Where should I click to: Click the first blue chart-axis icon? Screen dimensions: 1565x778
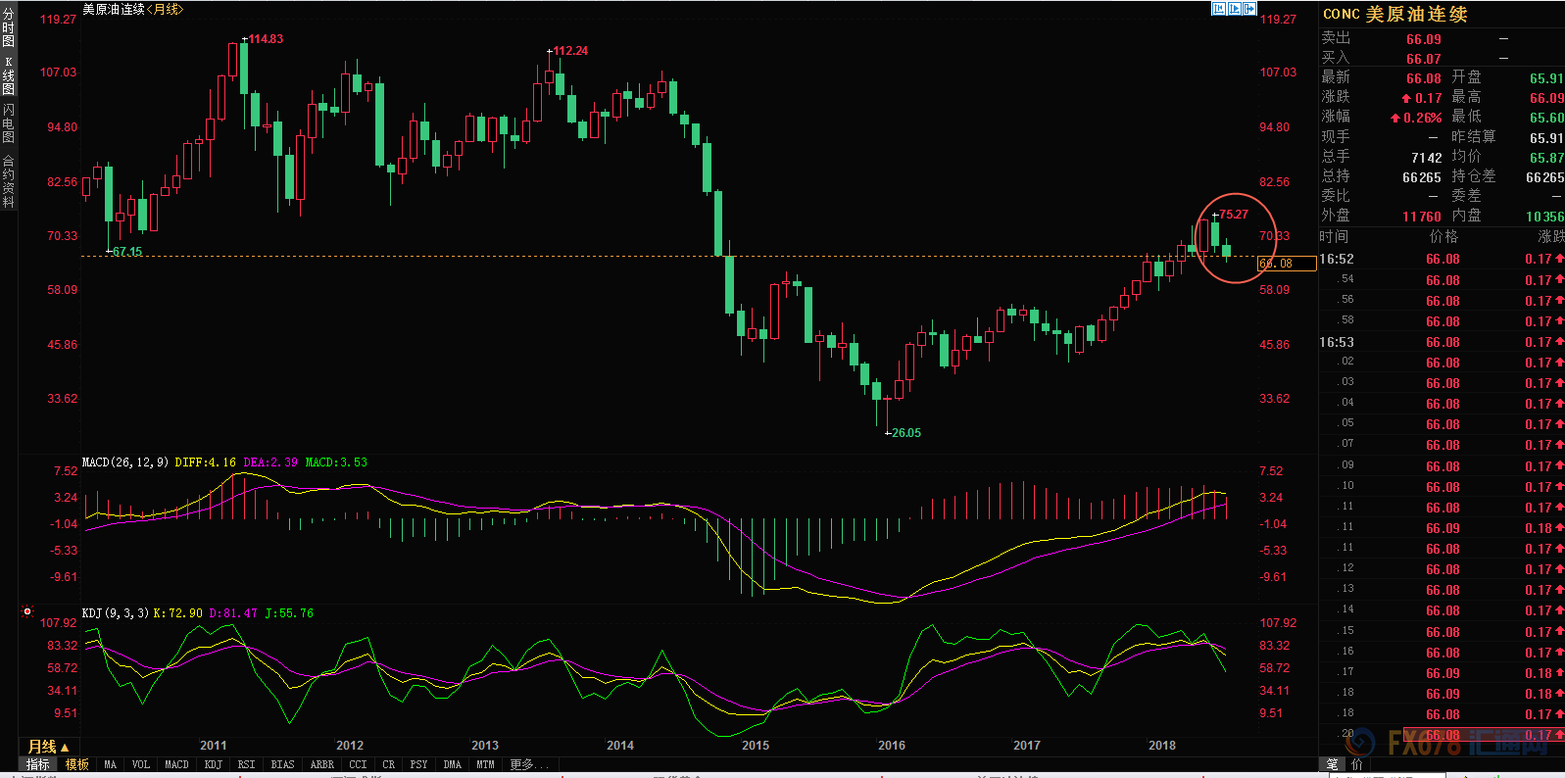click(1219, 9)
